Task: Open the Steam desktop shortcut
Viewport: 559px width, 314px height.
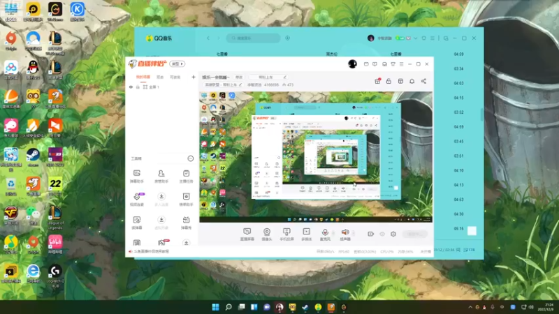Action: tap(33, 158)
